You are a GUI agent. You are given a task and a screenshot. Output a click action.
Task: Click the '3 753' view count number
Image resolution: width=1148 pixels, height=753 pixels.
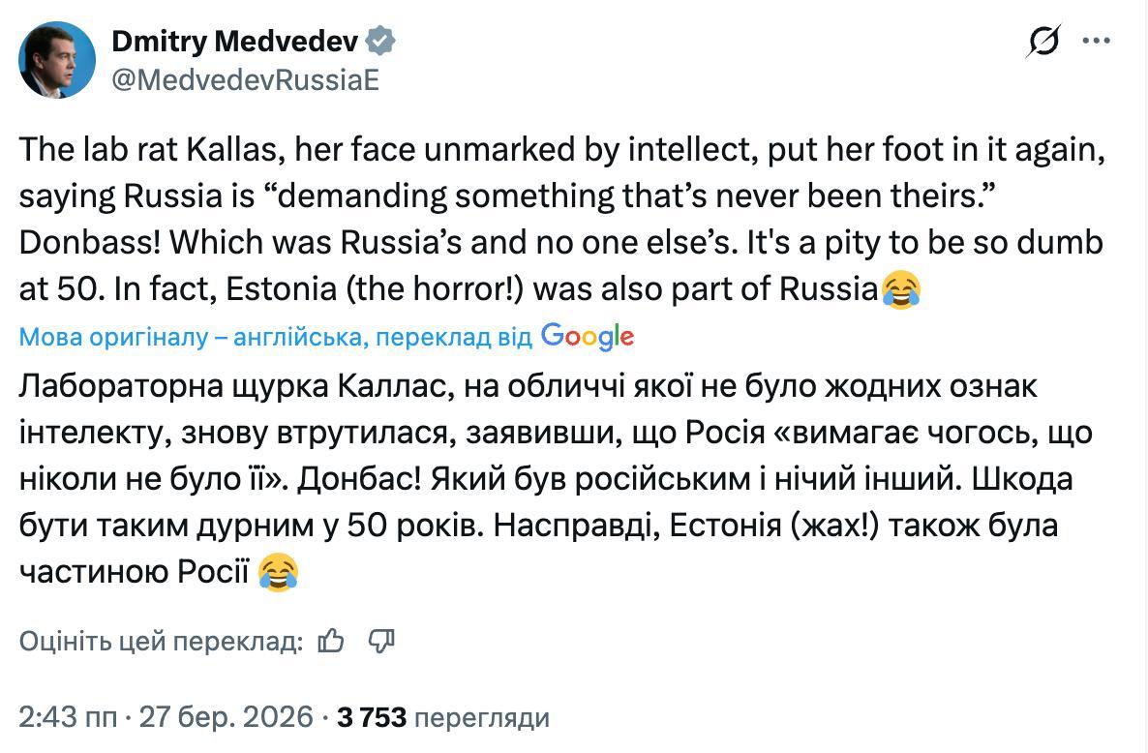tap(372, 717)
